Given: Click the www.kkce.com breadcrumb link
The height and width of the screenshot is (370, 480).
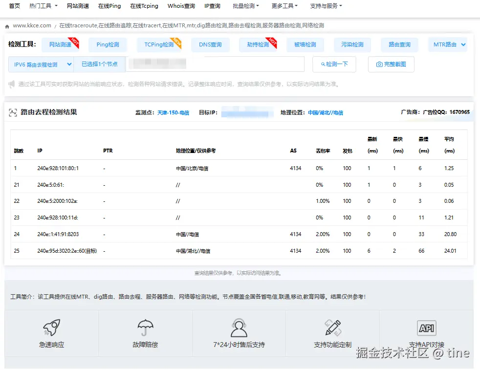Looking at the screenshot, I should pos(32,26).
